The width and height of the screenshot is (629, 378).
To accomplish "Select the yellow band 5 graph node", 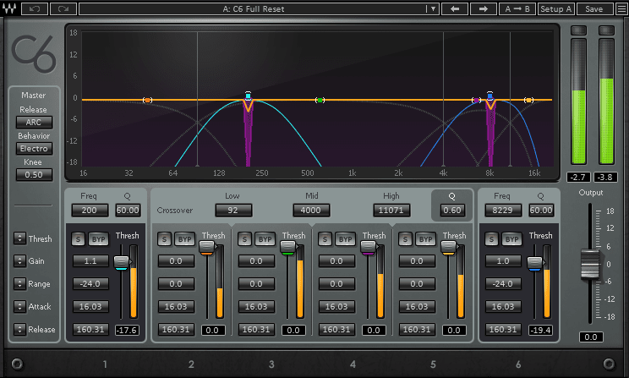I will 529,100.
